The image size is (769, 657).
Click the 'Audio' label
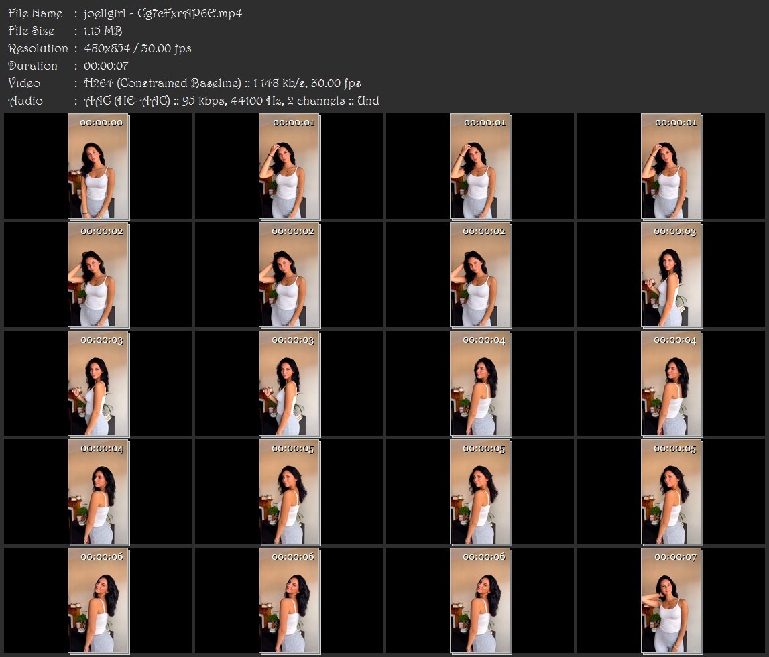pos(25,101)
